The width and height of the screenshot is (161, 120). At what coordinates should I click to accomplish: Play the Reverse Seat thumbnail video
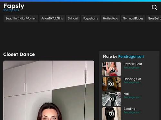(x=112, y=69)
